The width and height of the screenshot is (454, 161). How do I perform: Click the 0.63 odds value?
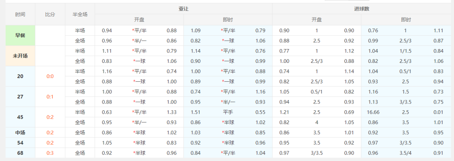(x=107, y=112)
